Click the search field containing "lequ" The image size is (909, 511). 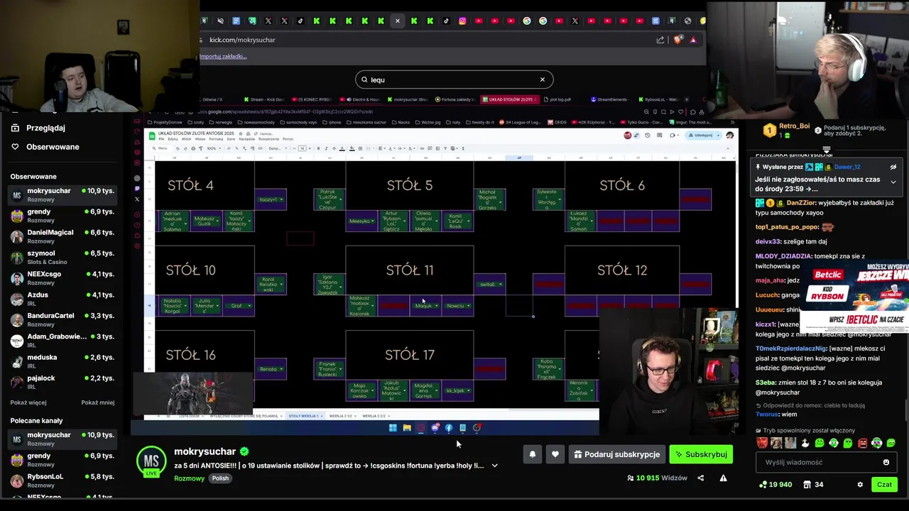[x=454, y=79]
